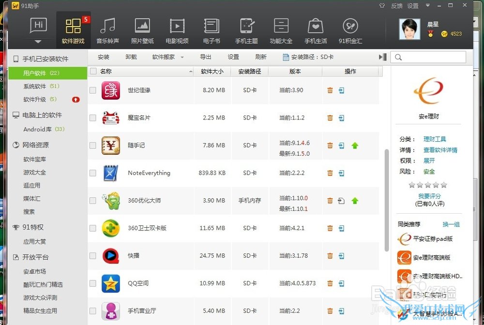Viewport: 484px width, 325px height.
Task: Delete 360卫士双卡版 with trash icon
Action: (x=330, y=228)
